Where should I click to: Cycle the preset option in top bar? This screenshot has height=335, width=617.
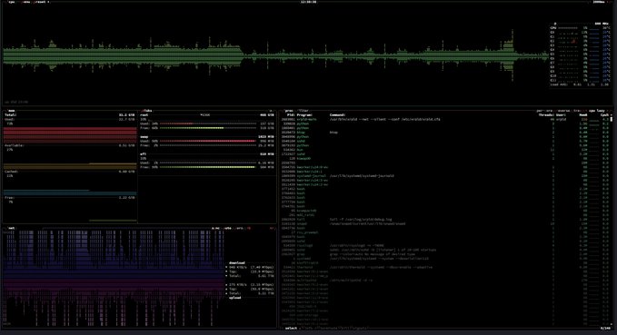[41, 2]
